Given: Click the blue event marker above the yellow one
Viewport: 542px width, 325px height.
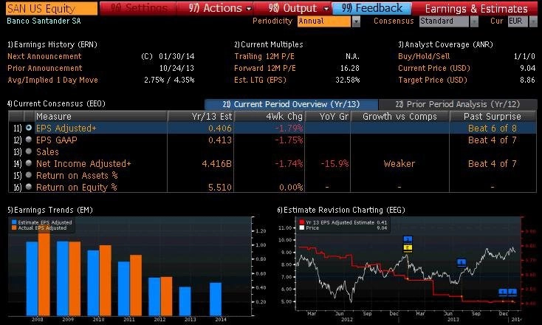Looking at the screenshot, I should click(408, 239).
